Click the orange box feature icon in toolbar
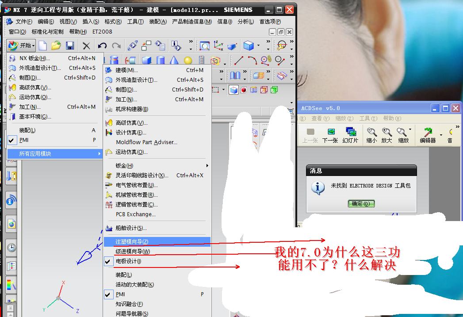 point(259,76)
